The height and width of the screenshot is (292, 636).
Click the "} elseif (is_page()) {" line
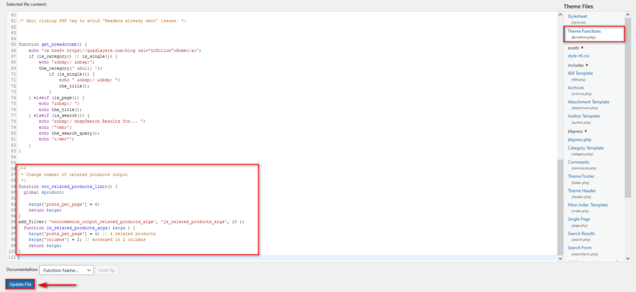(x=56, y=98)
